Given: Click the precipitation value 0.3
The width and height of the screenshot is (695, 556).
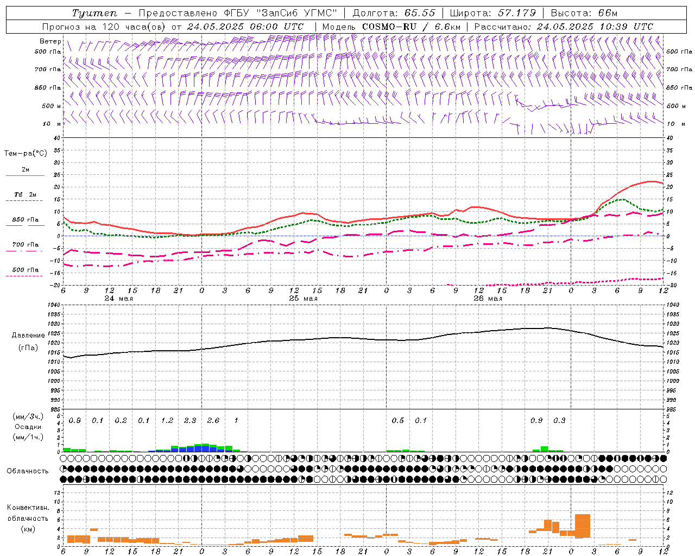Looking at the screenshot, I should pos(559,420).
